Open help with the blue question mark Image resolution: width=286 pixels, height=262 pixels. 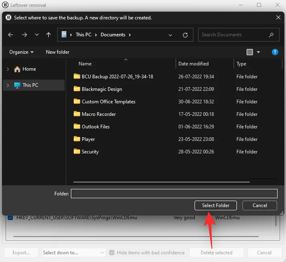tap(275, 52)
